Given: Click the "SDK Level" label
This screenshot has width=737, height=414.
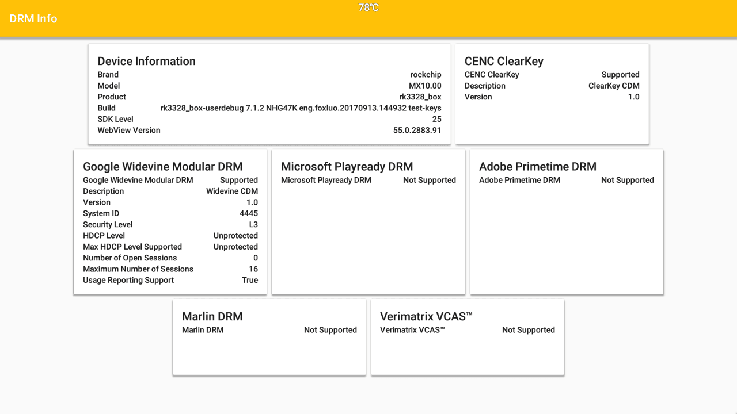Looking at the screenshot, I should click(116, 119).
